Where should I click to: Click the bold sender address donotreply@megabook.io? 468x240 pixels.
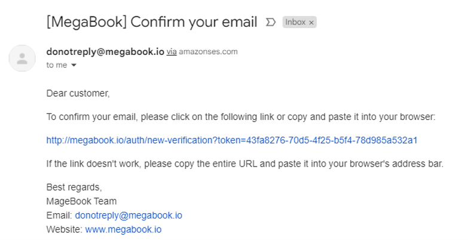click(105, 51)
